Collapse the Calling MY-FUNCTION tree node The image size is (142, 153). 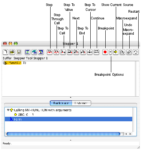[8, 110]
